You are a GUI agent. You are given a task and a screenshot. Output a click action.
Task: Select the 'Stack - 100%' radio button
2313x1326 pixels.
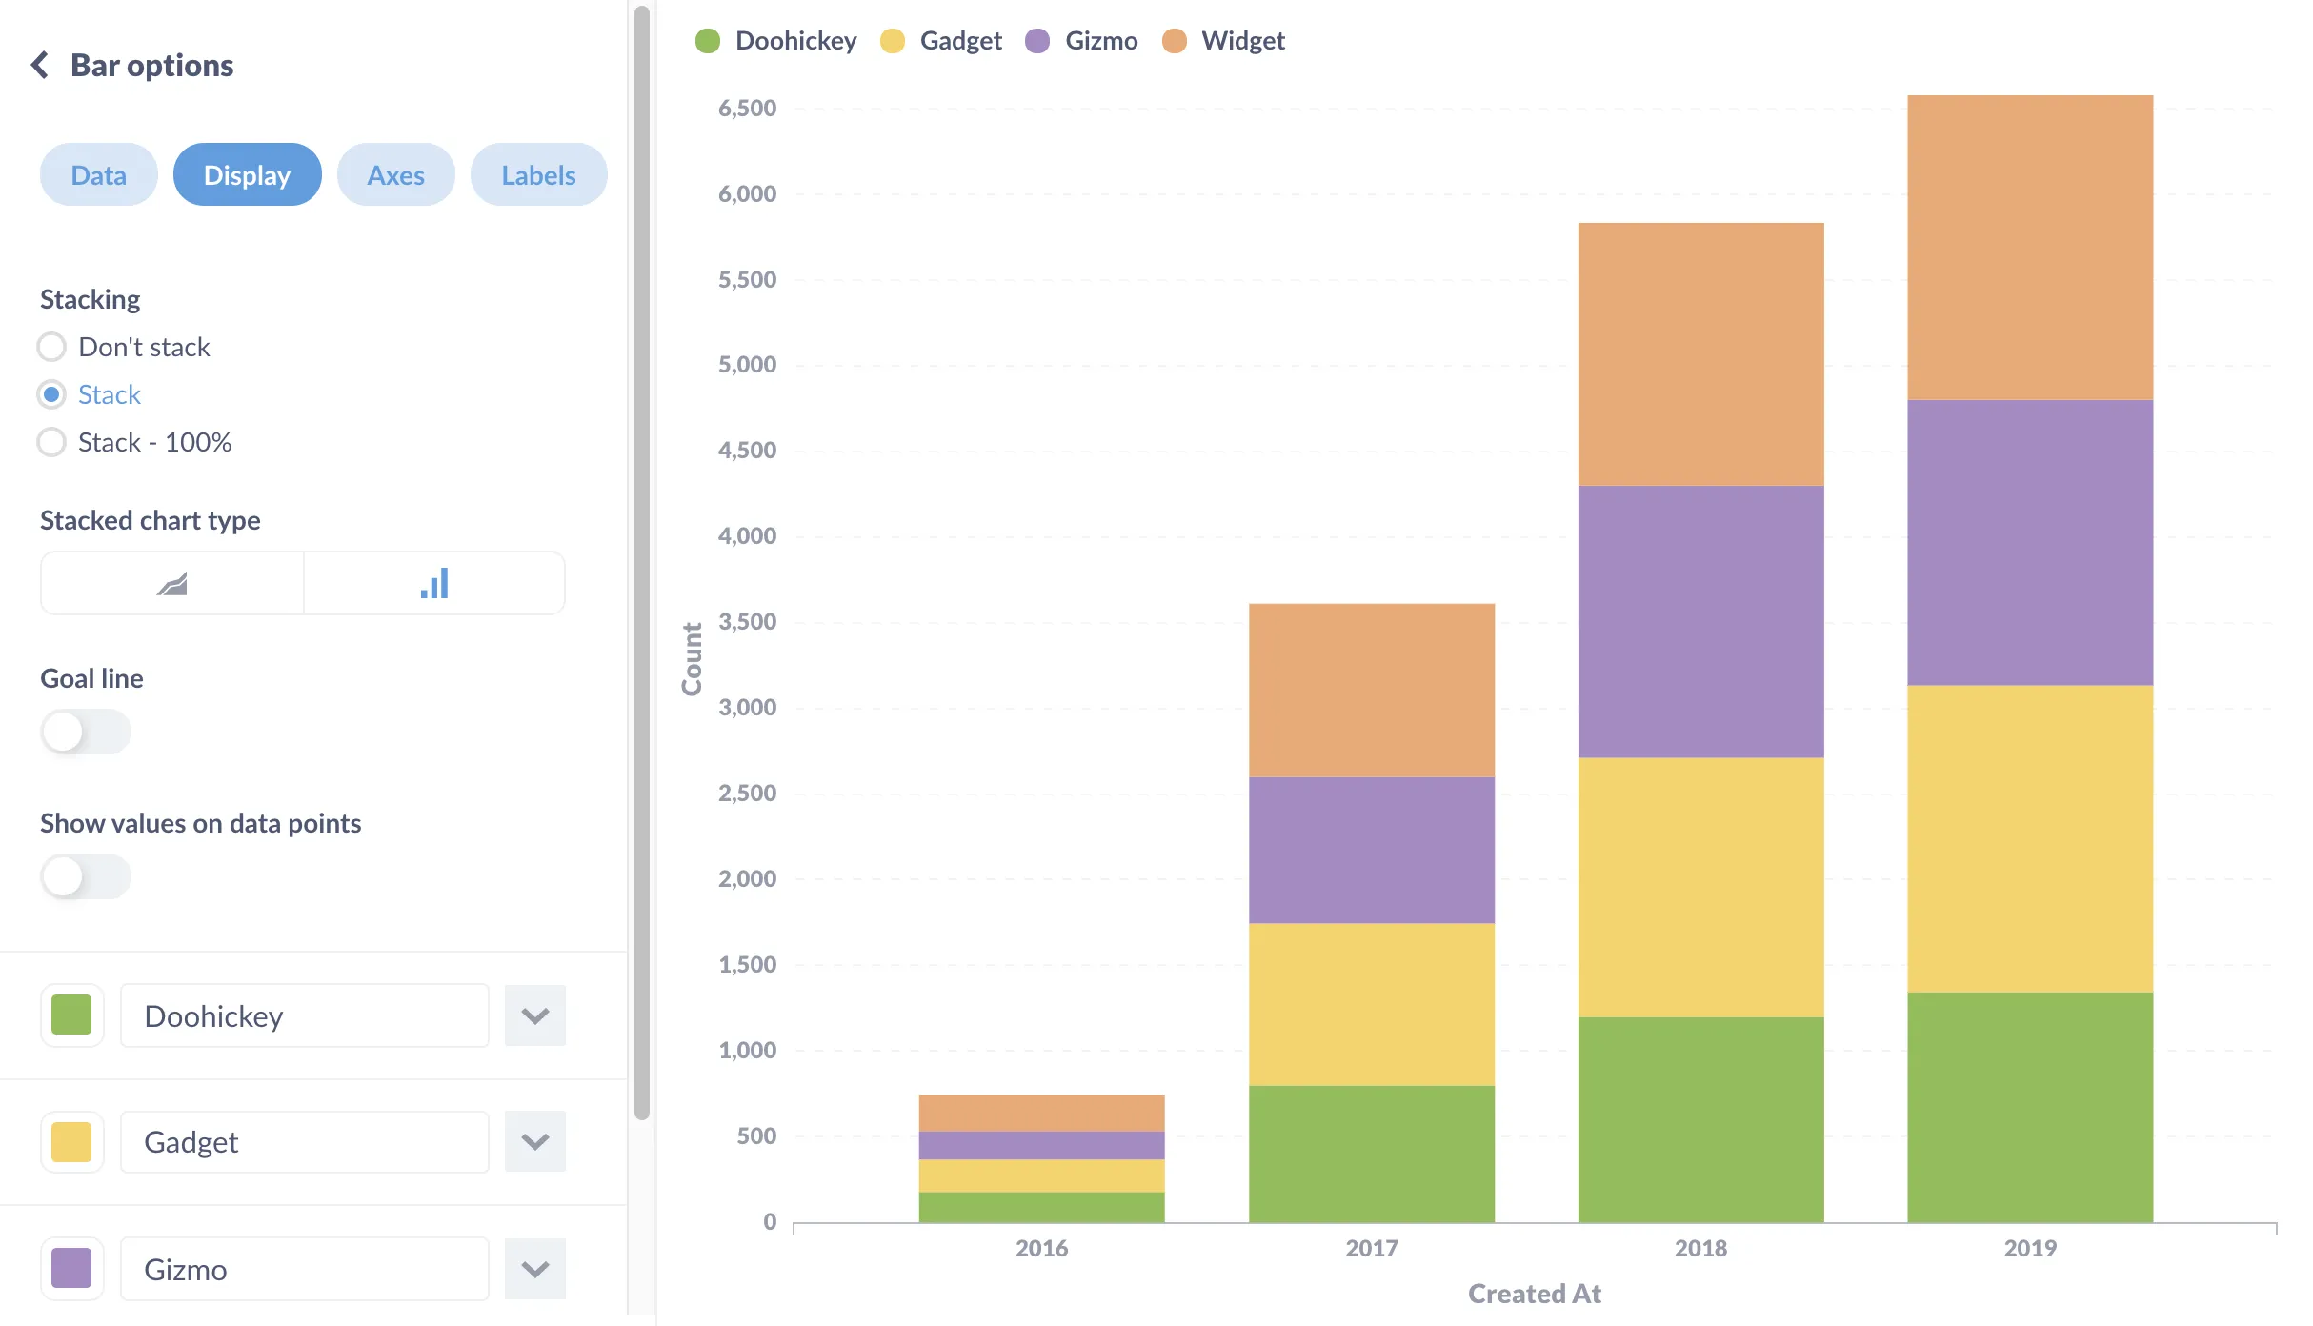(x=52, y=441)
